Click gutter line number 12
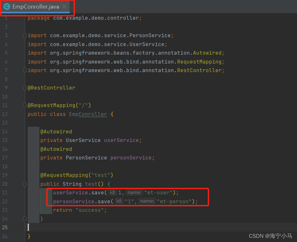Screen dimensions: 297x242 tap(5, 114)
